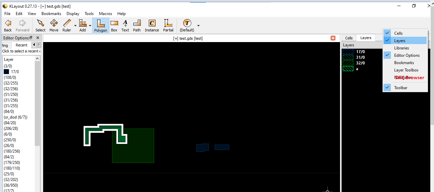The width and height of the screenshot is (434, 192).
Task: Open dropdown next to (Default) technology
Action: tap(199, 26)
